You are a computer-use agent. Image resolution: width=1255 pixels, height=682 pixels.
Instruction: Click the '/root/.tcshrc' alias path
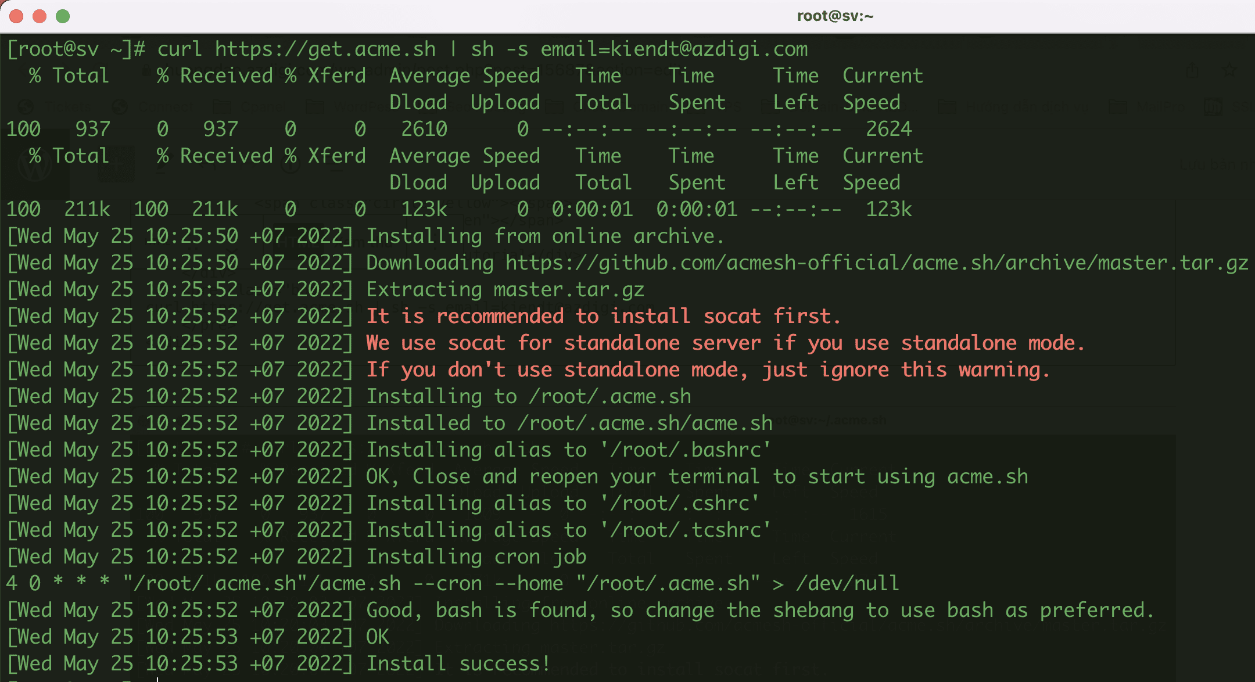(x=685, y=530)
